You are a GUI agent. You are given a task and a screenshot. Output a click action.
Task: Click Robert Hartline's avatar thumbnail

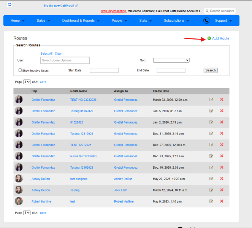click(x=19, y=201)
